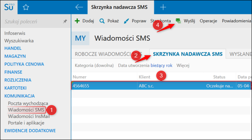Click the magnifier Pokaż icon
Viewport: 252px width, 140px height.
[102, 21]
